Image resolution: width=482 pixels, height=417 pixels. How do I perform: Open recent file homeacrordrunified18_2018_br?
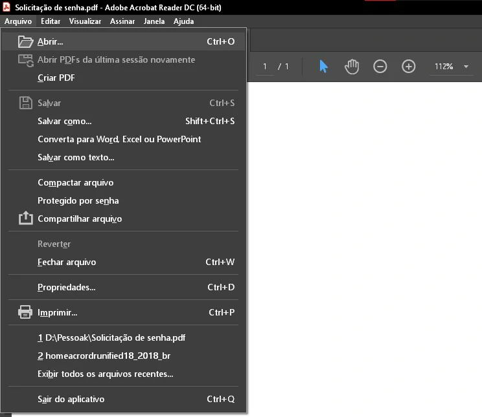coord(123,356)
